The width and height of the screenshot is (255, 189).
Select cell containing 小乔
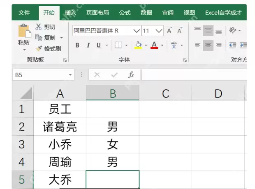pos(60,144)
